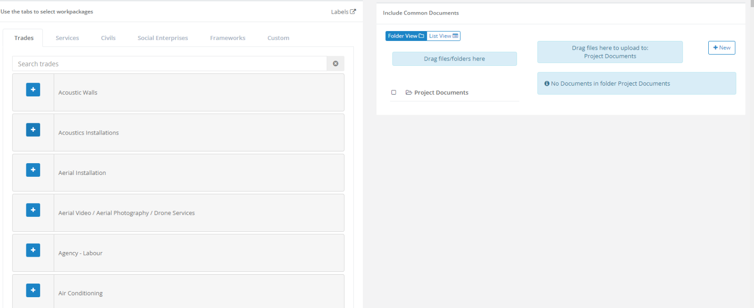This screenshot has width=754, height=308.
Task: Click the Drag files/folders here dropzone
Action: click(454, 59)
